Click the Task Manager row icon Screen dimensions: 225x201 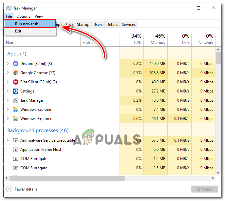tap(15, 100)
